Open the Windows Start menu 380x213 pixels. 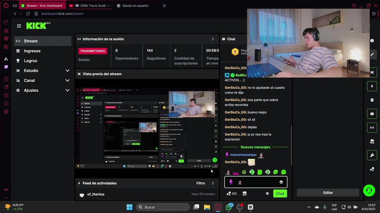point(129,207)
